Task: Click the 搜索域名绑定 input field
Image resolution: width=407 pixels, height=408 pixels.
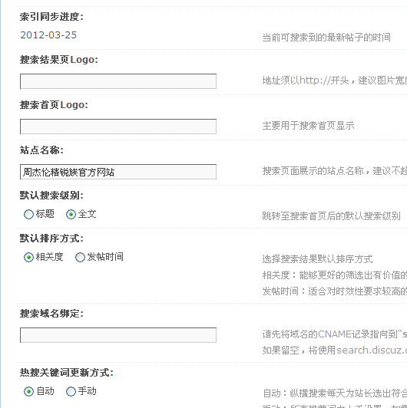Action: [x=118, y=335]
